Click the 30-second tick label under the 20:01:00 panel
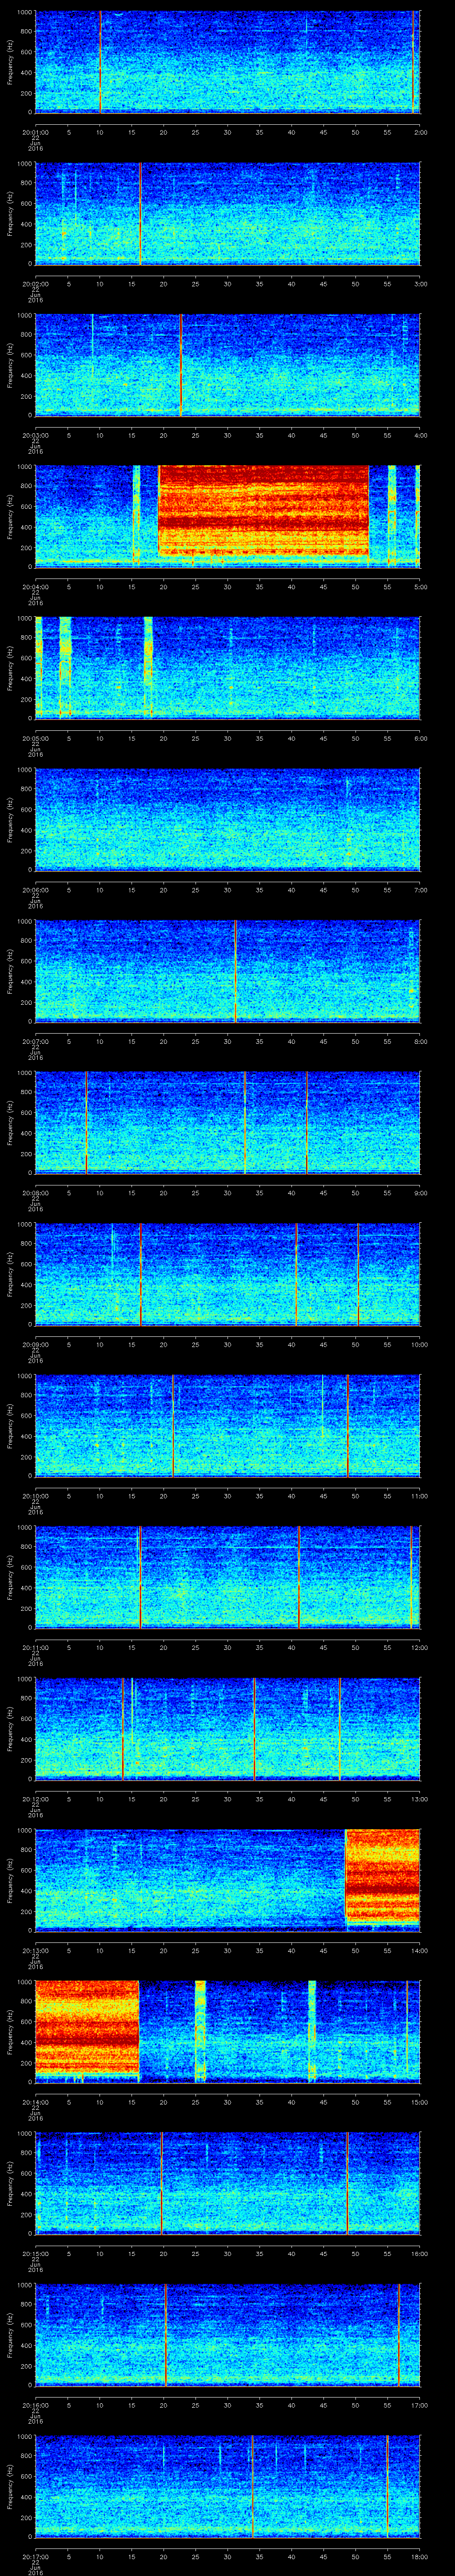This screenshot has width=455, height=2576. [x=227, y=132]
